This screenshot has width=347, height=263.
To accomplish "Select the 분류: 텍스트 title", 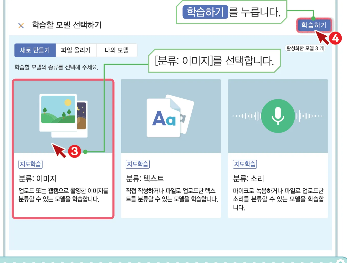I will pyautogui.click(x=145, y=179).
